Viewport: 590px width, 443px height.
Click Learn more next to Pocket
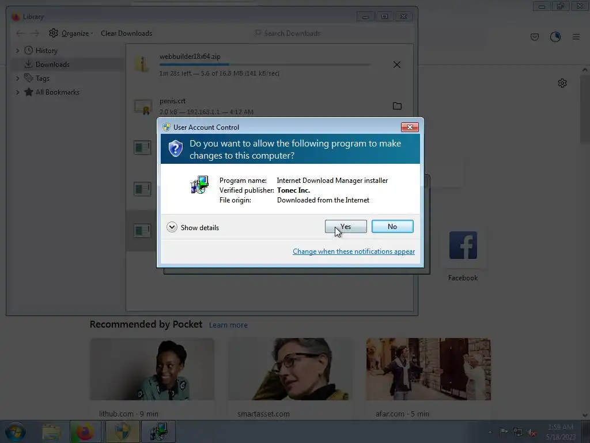(228, 325)
